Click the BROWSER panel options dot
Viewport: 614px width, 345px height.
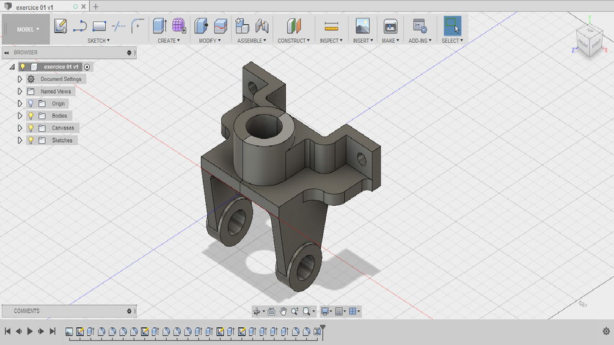point(130,53)
